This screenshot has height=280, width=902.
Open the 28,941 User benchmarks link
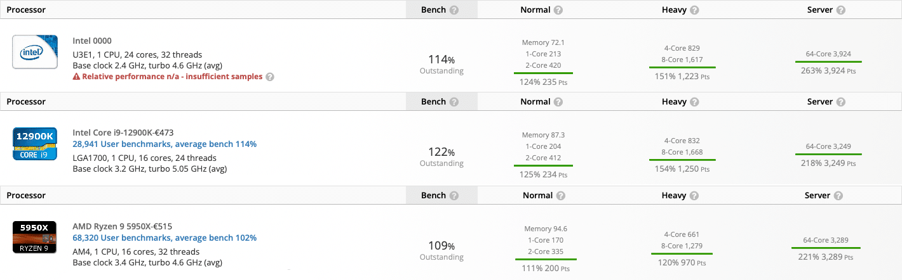(165, 144)
